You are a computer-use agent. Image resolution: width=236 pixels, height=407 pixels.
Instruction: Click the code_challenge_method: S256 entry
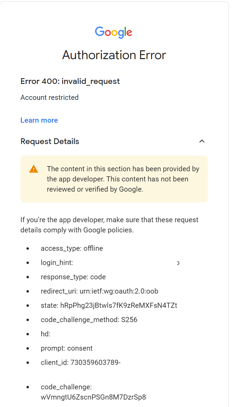(89, 320)
